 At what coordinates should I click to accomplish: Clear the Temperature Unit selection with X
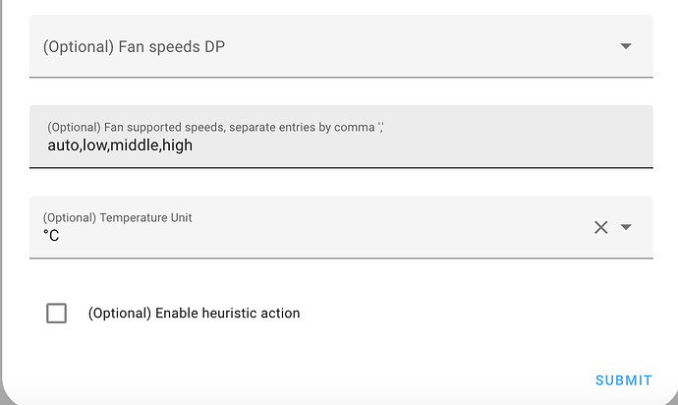click(601, 227)
